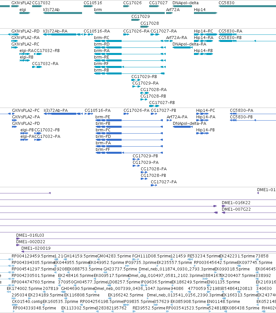Select the 'DME1-016L03' BAC label
This screenshot has height=313, width=276.
(x=30, y=235)
